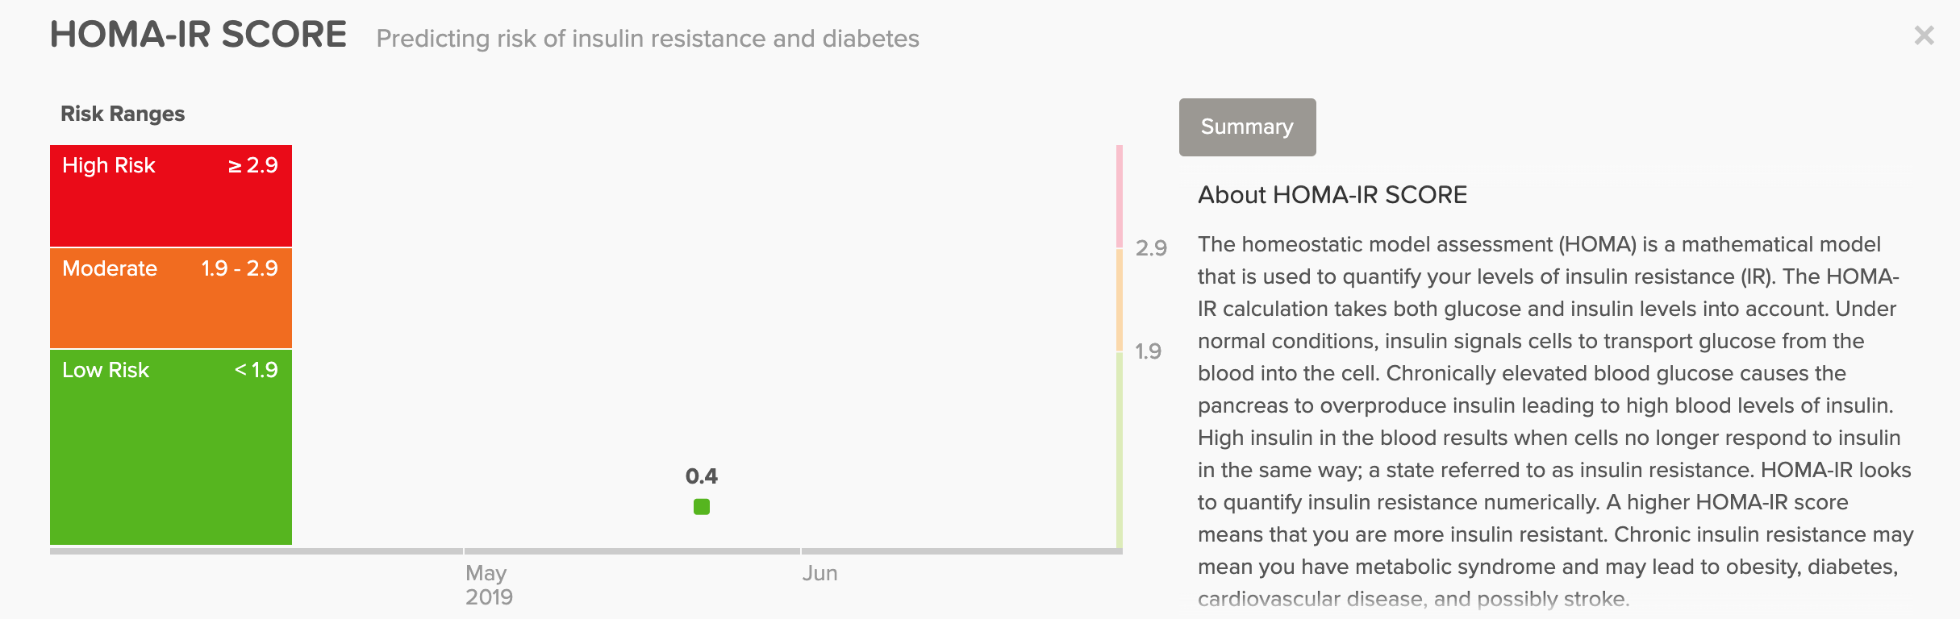The image size is (1960, 619).
Task: Click the Jun timeline label
Action: click(x=819, y=573)
